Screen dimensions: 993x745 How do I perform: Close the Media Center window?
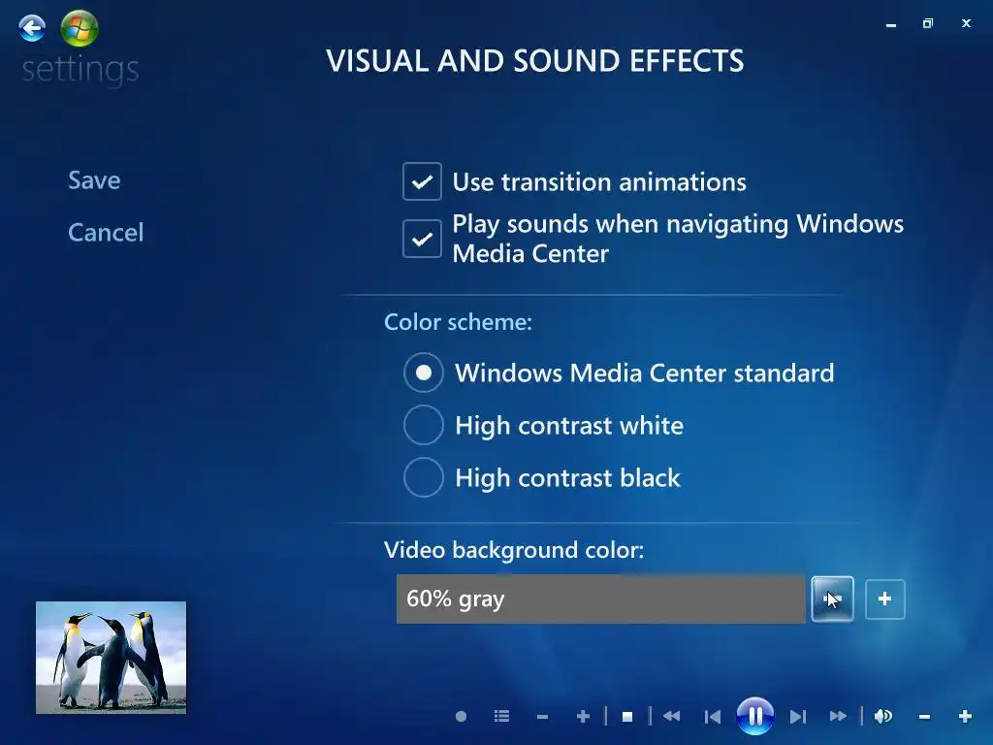pos(966,23)
